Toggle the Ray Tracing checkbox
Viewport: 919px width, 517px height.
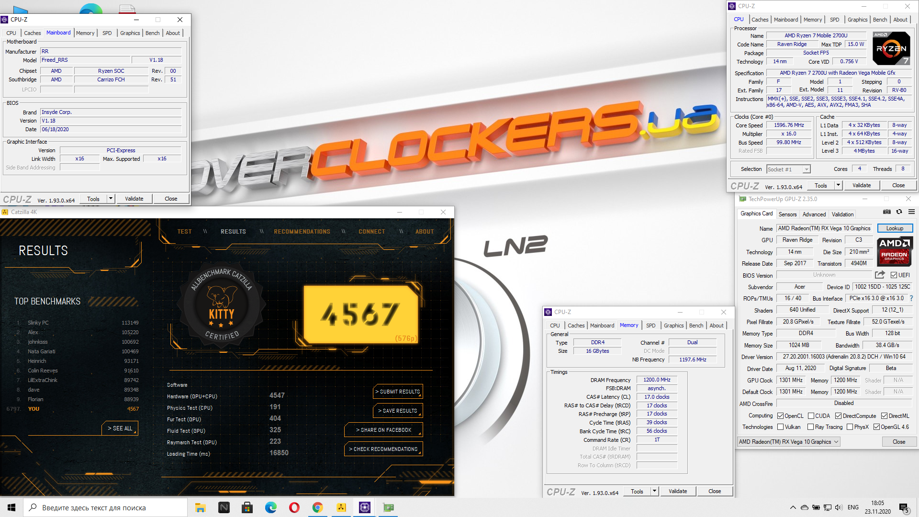coord(811,427)
